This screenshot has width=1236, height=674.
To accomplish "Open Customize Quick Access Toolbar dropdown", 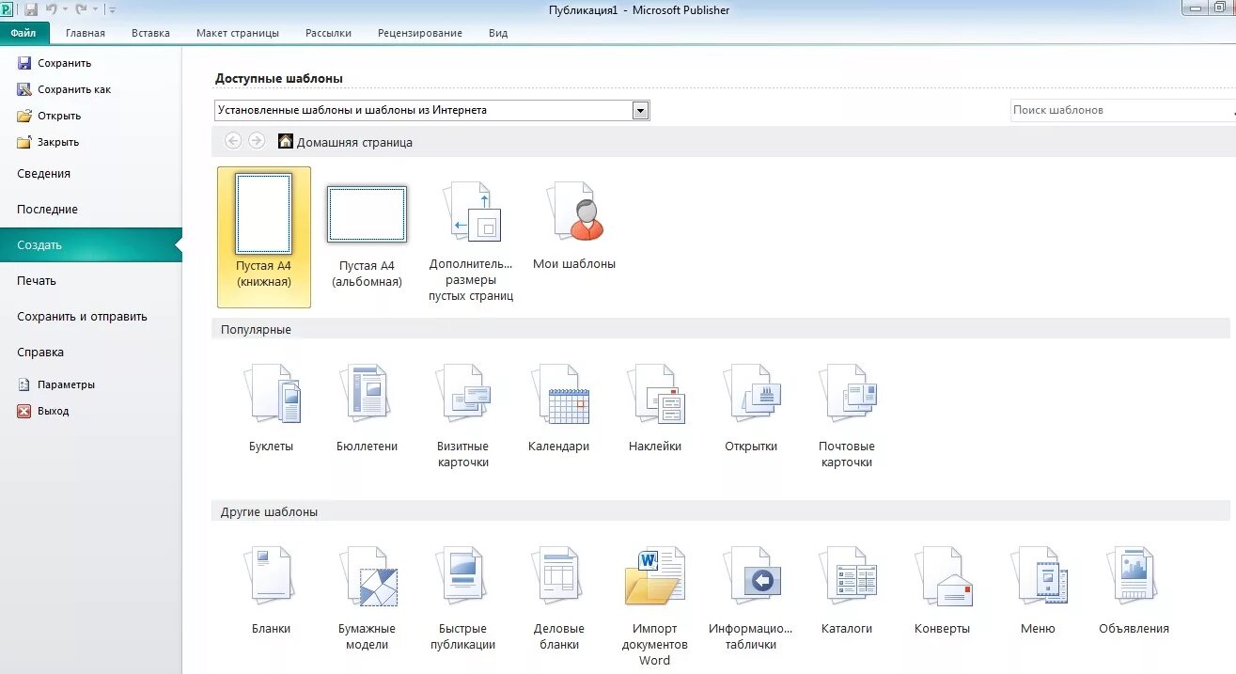I will (113, 9).
